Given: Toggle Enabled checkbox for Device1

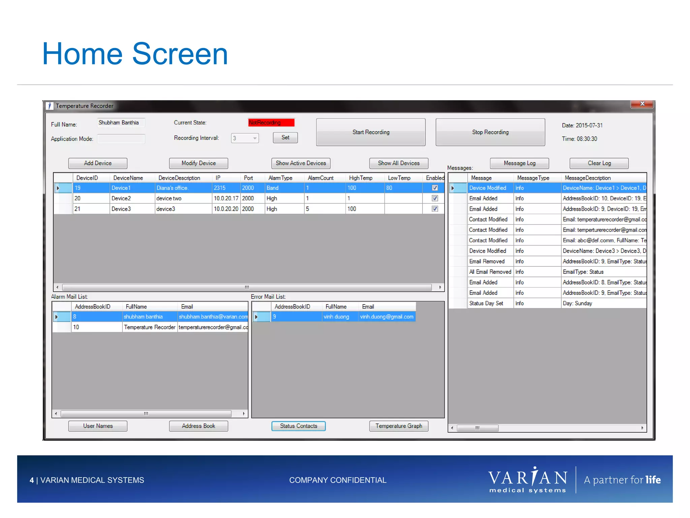Looking at the screenshot, I should 435,188.
